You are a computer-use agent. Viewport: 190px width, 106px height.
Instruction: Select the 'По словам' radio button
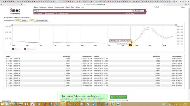point(35,13)
